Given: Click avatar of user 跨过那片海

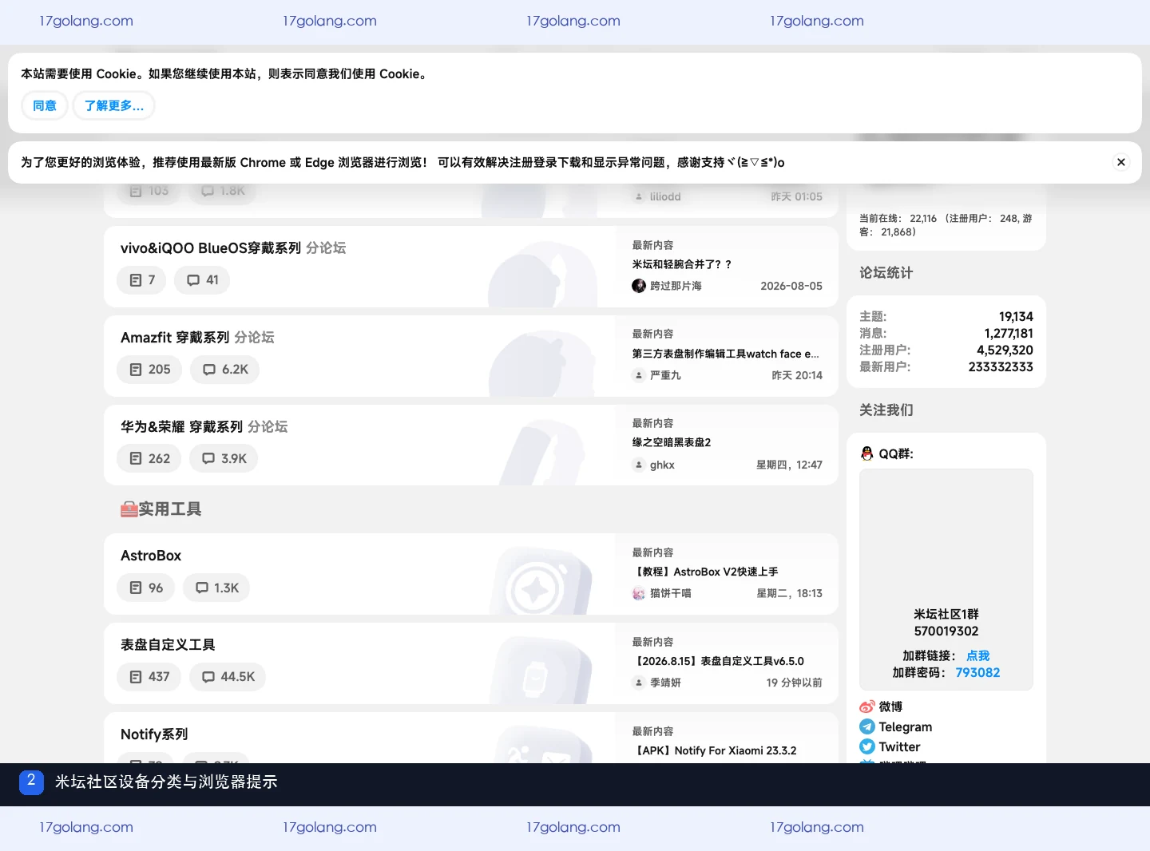Looking at the screenshot, I should pyautogui.click(x=639, y=286).
